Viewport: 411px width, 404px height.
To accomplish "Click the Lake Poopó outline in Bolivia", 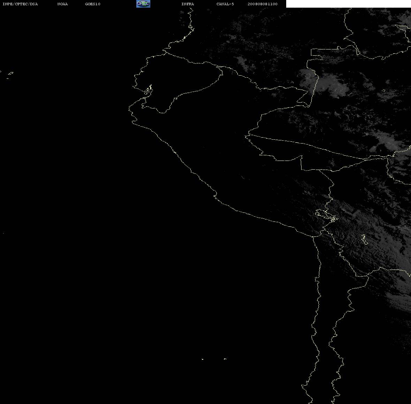I will pyautogui.click(x=364, y=239).
